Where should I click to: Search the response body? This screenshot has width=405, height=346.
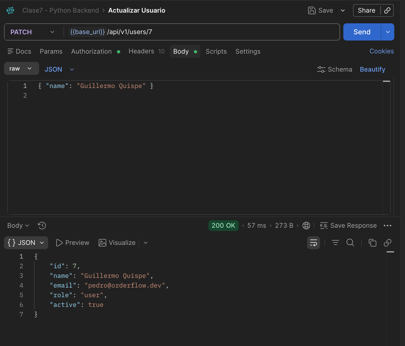[350, 243]
